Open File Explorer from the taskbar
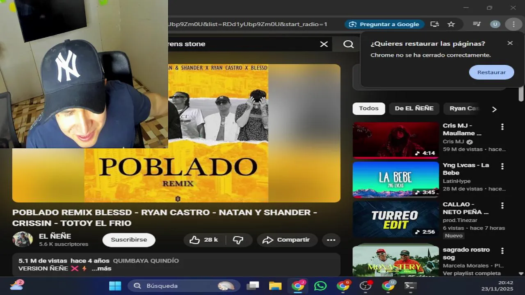 pos(275,286)
